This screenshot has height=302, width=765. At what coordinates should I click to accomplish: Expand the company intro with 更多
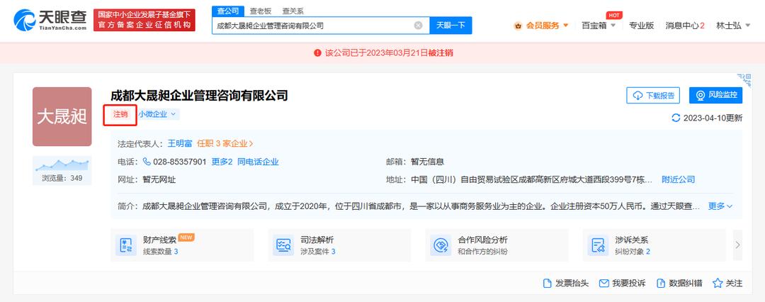[x=720, y=206]
